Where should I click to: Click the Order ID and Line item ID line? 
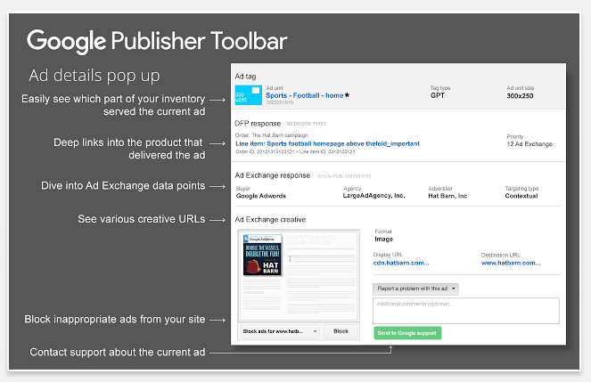pyautogui.click(x=295, y=151)
